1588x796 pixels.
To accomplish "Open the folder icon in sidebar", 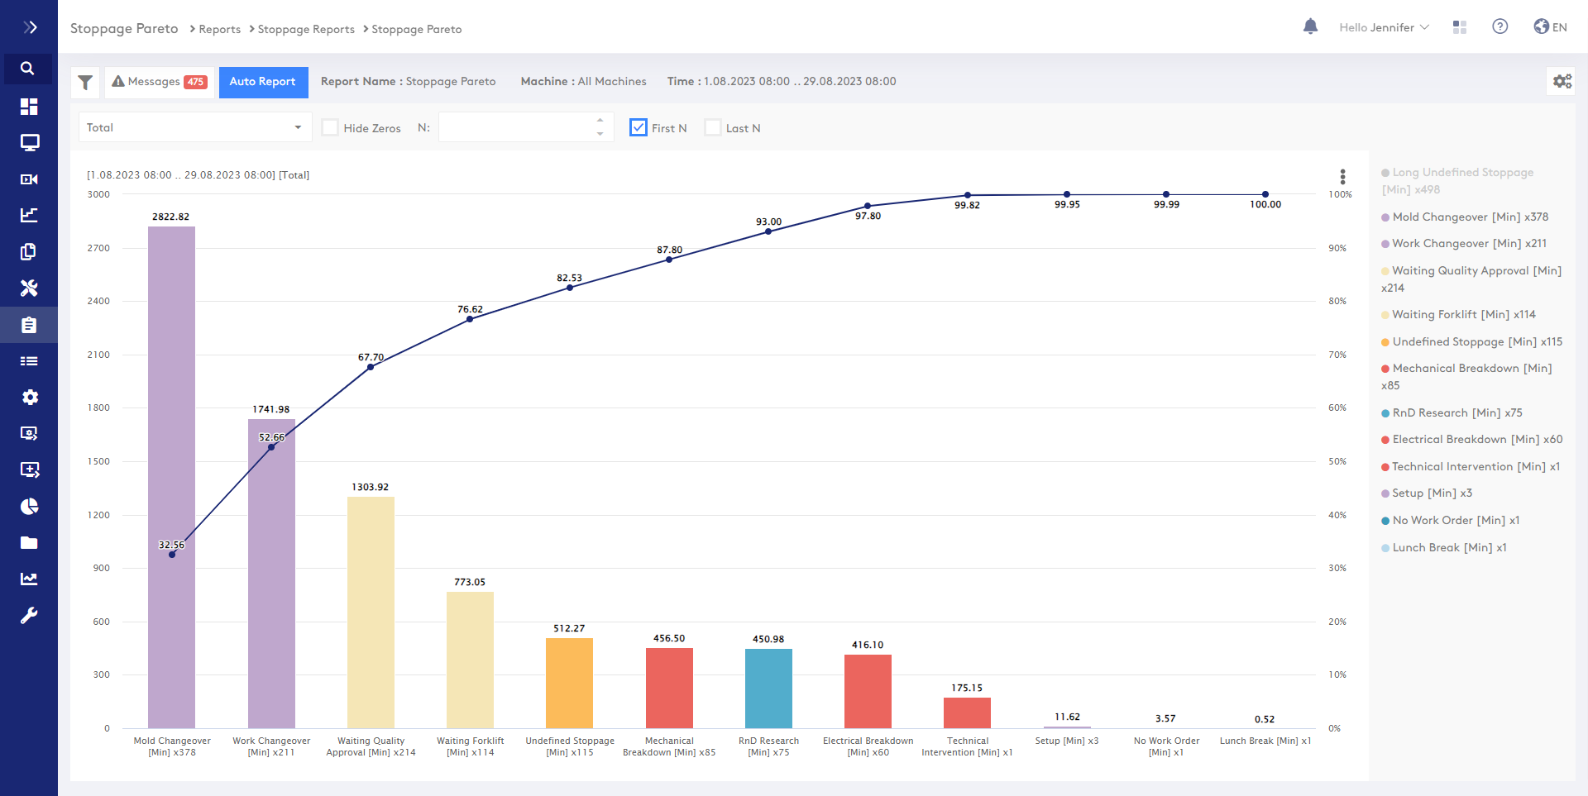I will click(x=29, y=543).
